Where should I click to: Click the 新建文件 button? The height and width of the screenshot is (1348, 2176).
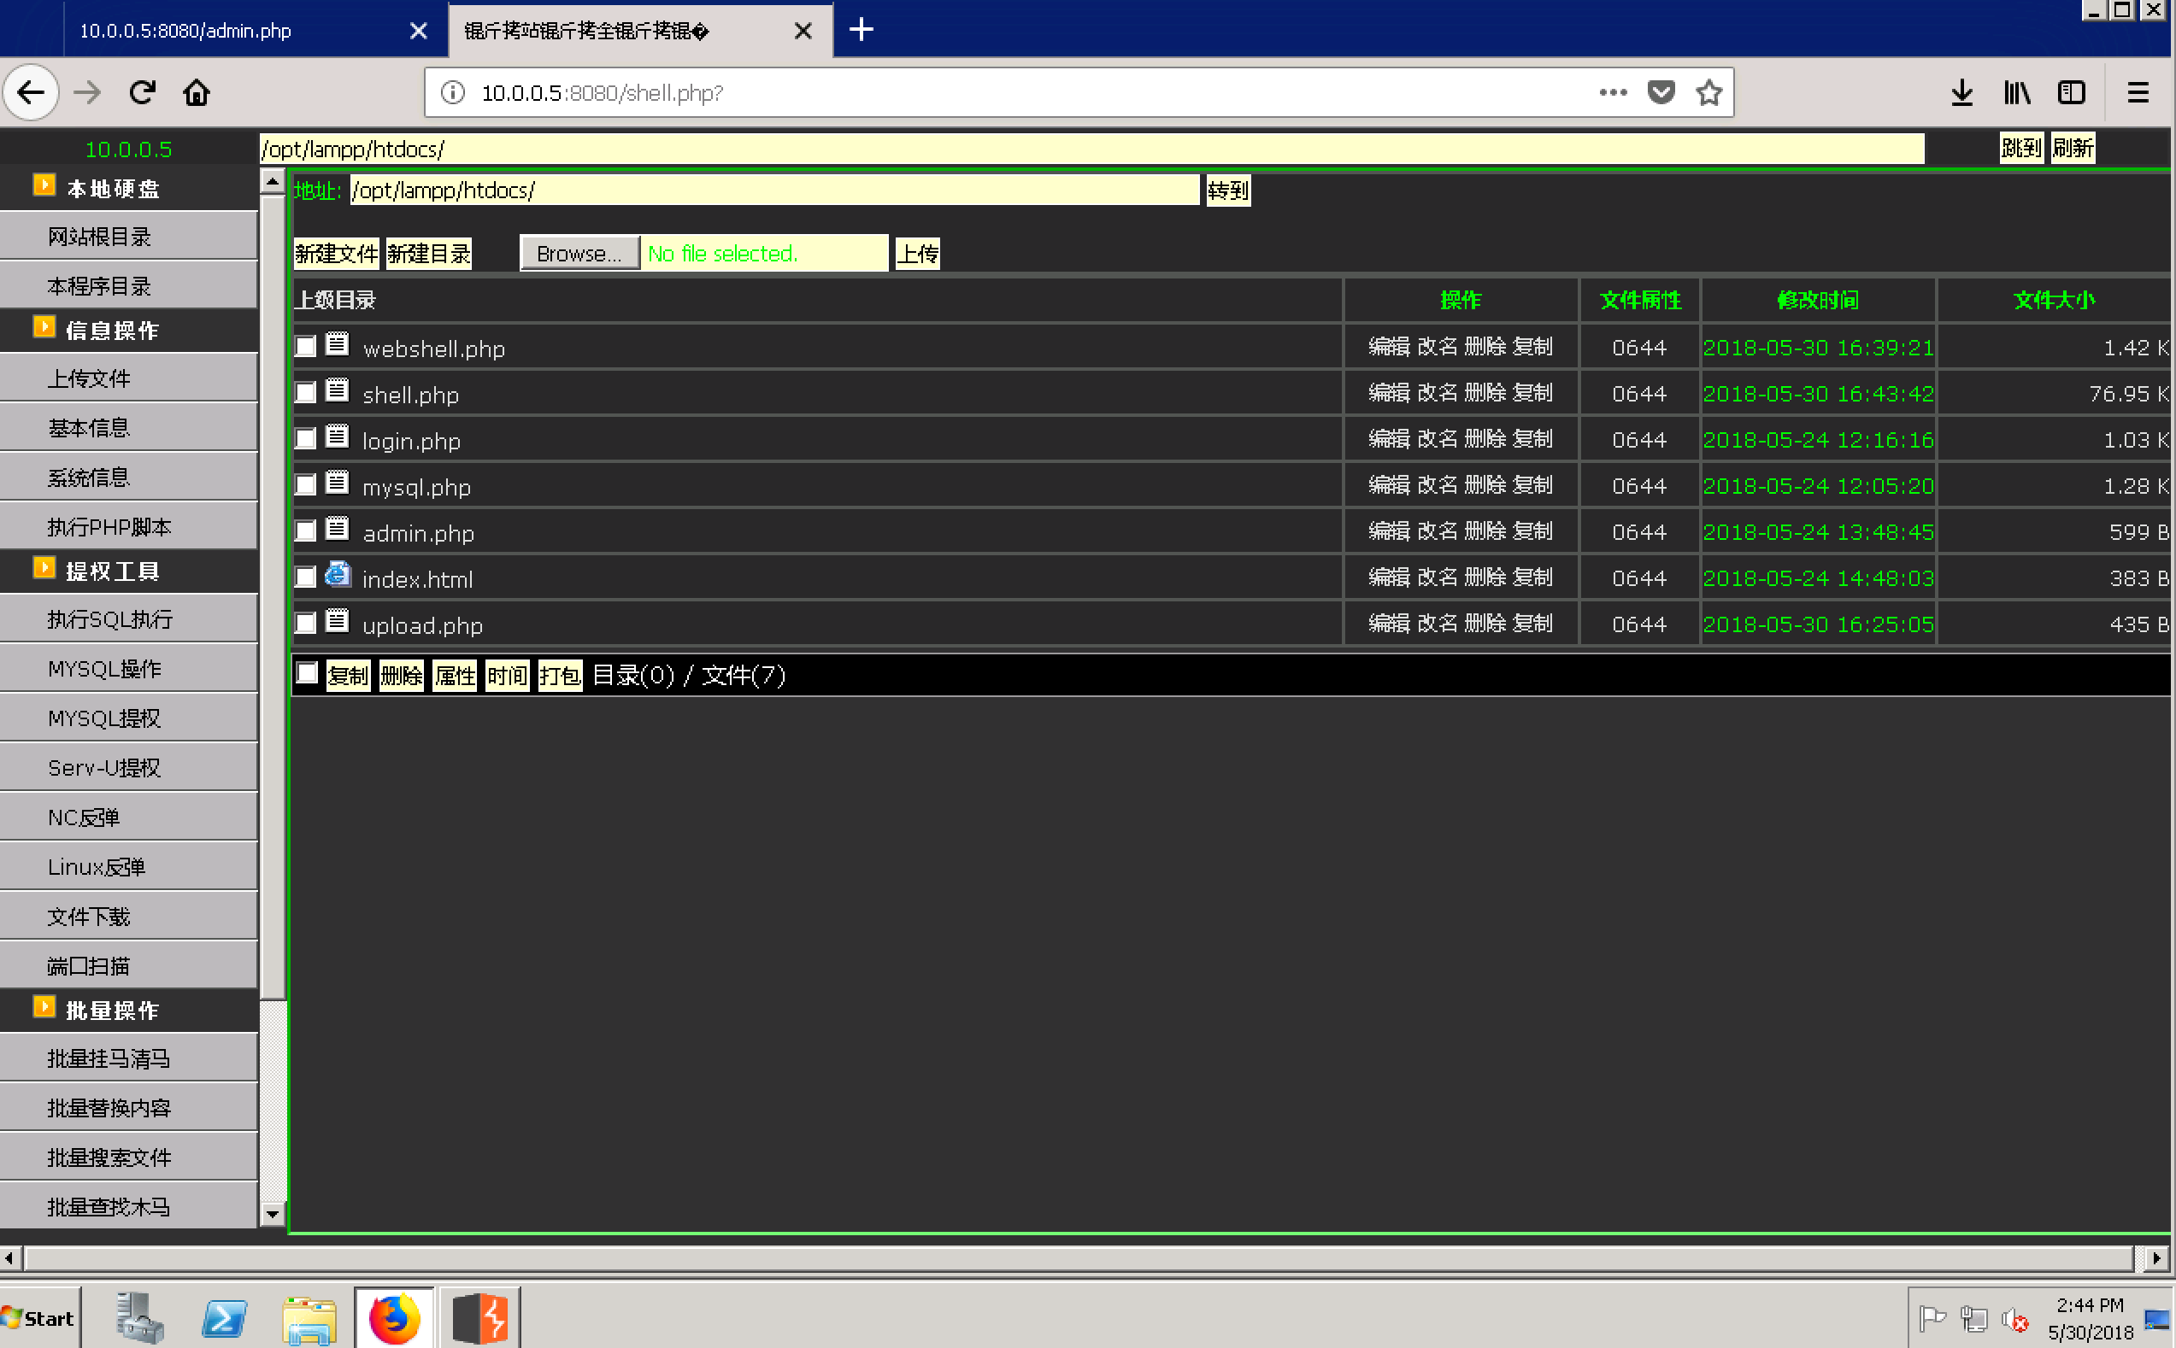pyautogui.click(x=336, y=254)
